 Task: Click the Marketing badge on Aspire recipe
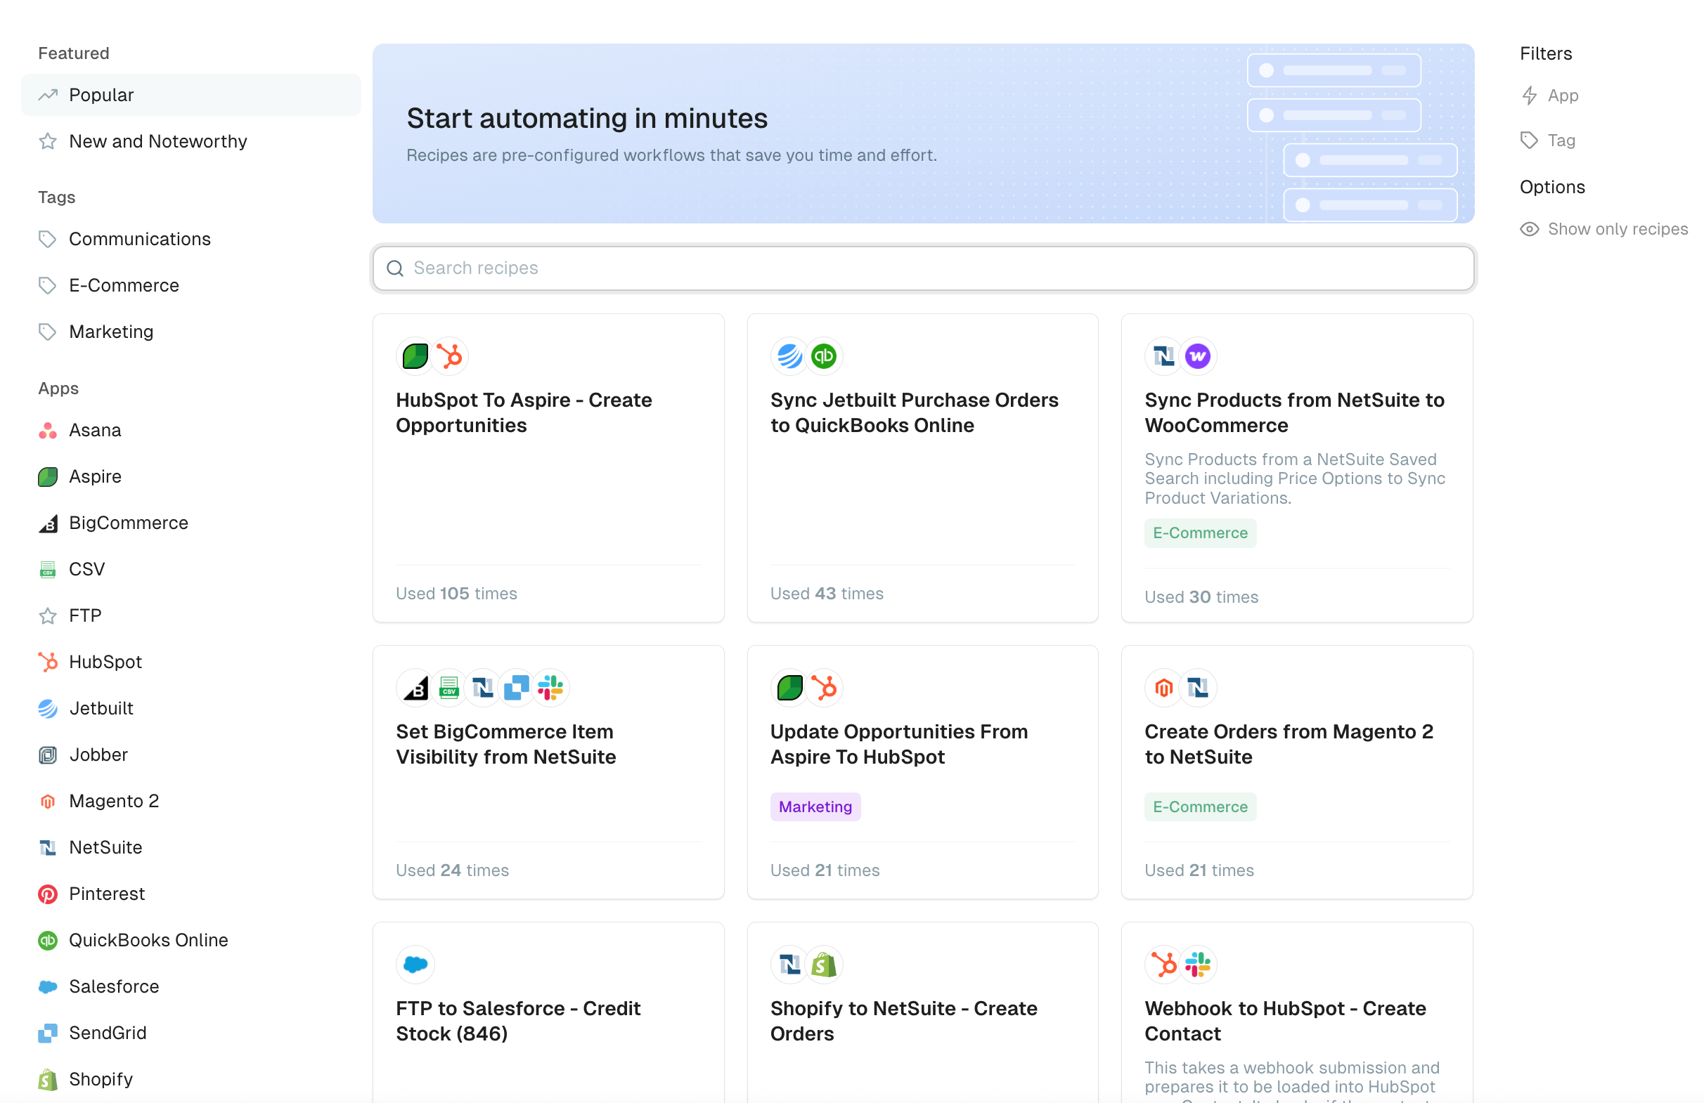(x=815, y=807)
